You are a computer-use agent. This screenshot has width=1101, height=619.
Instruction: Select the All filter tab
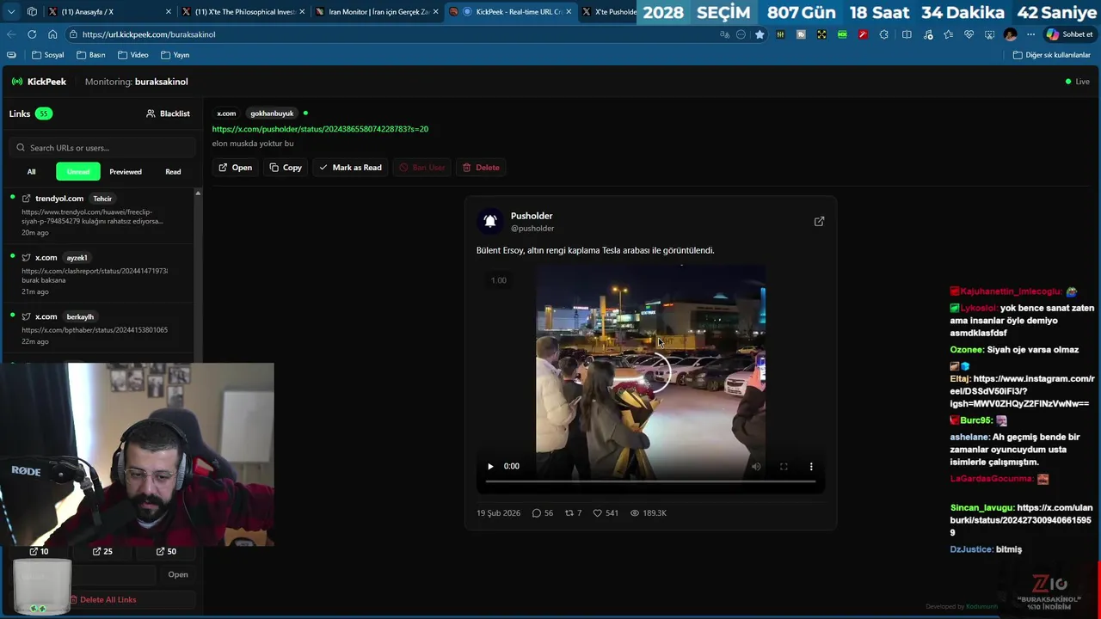pos(31,172)
